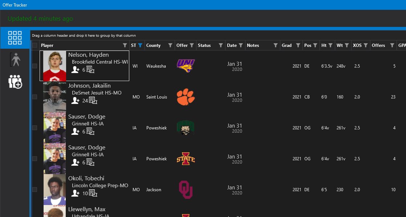Click Jackson county cell
Screen dimensions: 406x217
point(154,190)
